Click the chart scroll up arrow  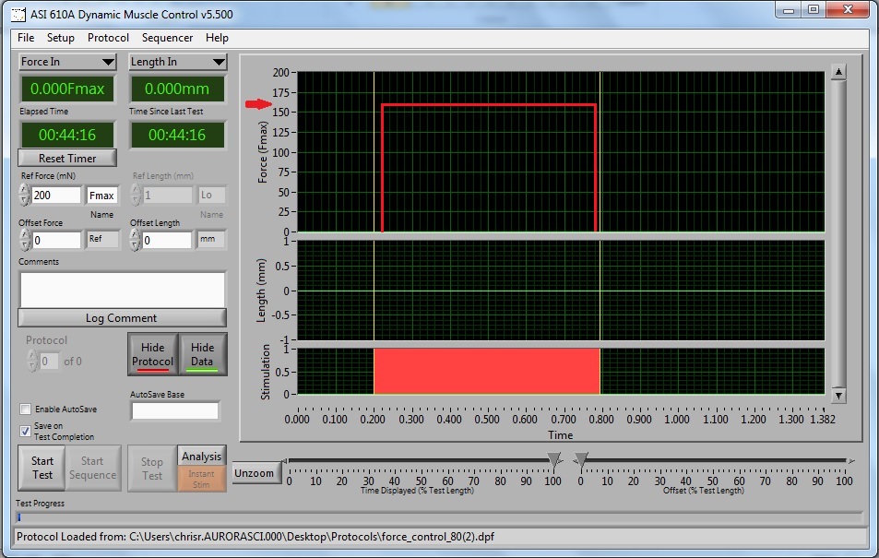(838, 72)
